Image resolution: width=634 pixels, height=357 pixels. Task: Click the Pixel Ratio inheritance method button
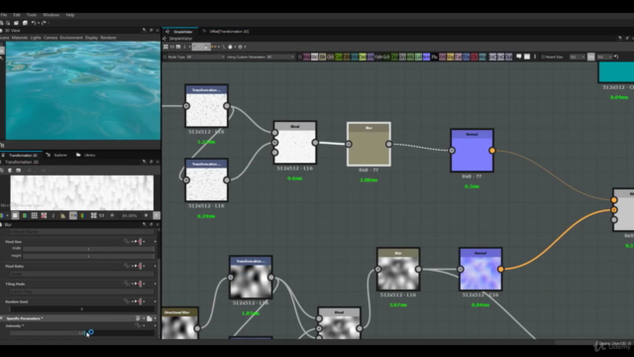pyautogui.click(x=140, y=266)
